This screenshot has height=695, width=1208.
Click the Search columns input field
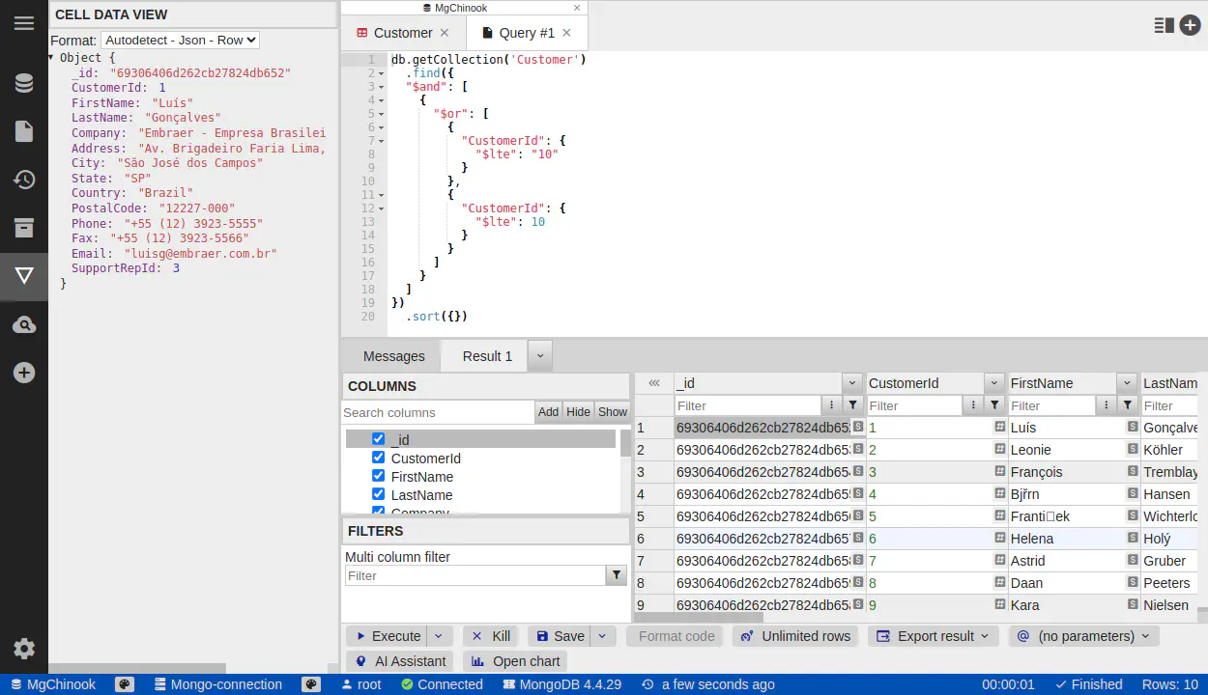pos(438,412)
